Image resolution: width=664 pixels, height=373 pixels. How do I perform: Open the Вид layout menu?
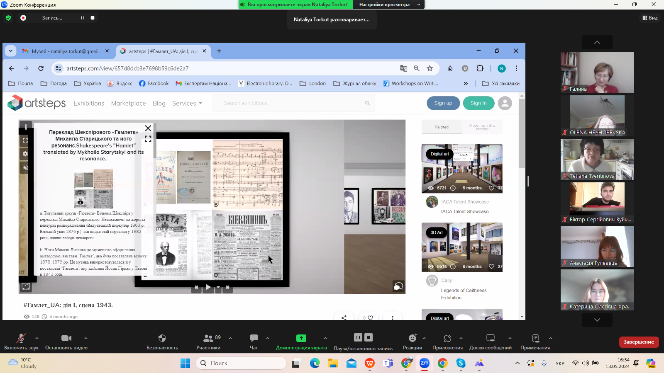point(650,18)
